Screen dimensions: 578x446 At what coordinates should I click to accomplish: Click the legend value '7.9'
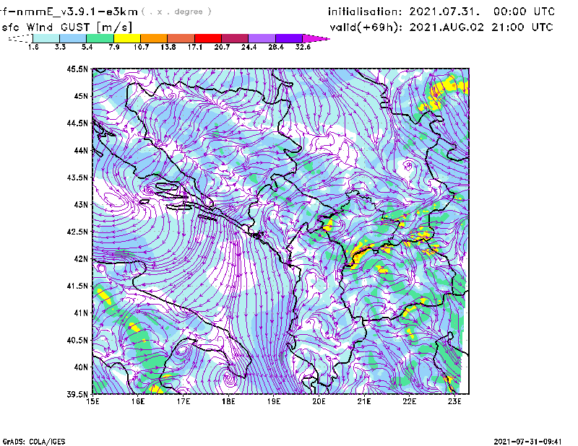pos(114,47)
